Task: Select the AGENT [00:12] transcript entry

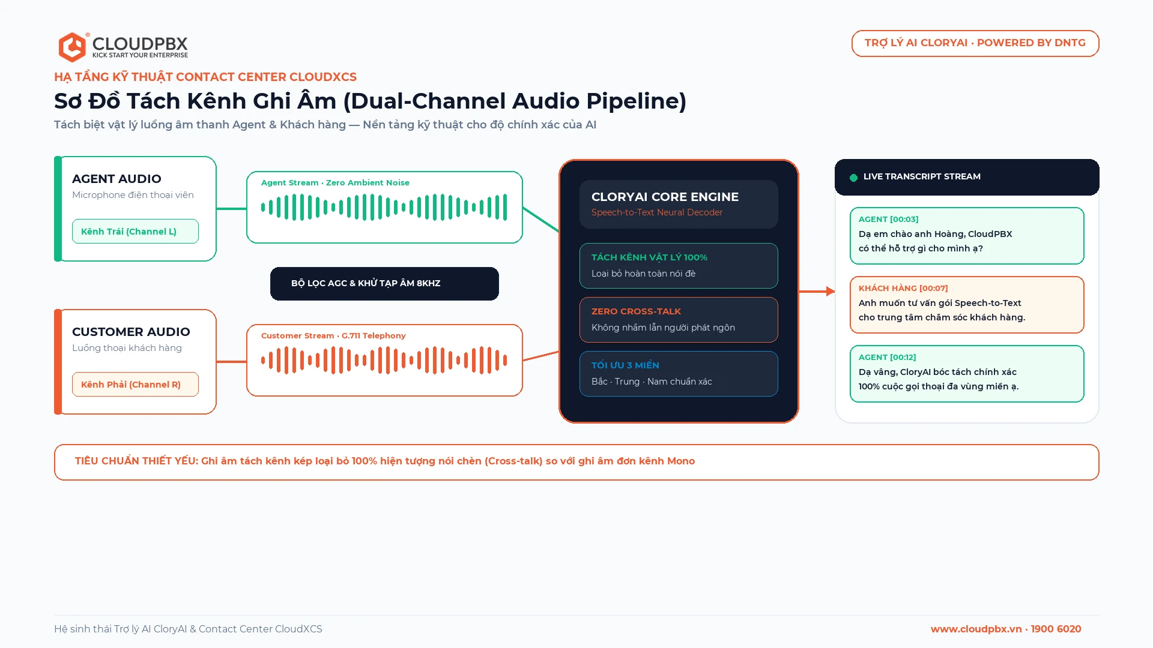Action: click(967, 374)
